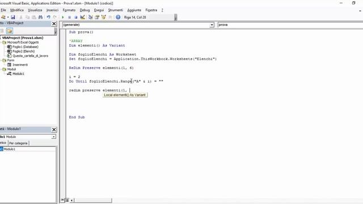Click the Modulo1 name property value
Image resolution: width=363 pixels, height=204 pixels.
(29, 149)
